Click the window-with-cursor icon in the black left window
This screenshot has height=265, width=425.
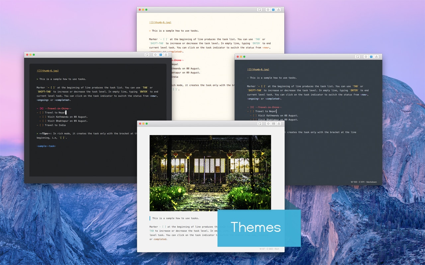point(147,55)
